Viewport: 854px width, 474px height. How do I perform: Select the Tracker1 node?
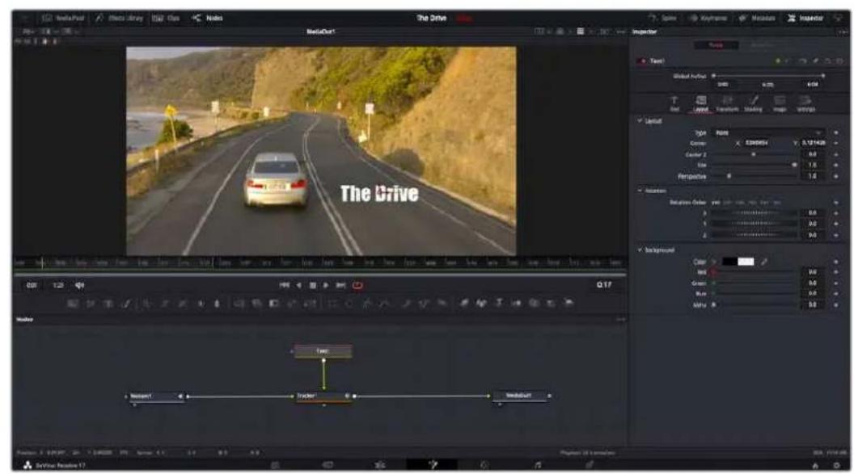coord(323,396)
